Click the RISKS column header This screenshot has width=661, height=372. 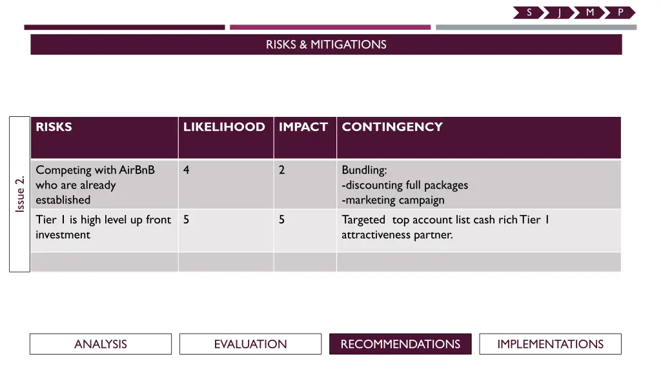[105, 138]
